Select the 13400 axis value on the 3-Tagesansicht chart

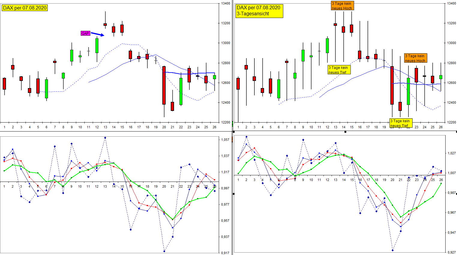click(x=451, y=4)
